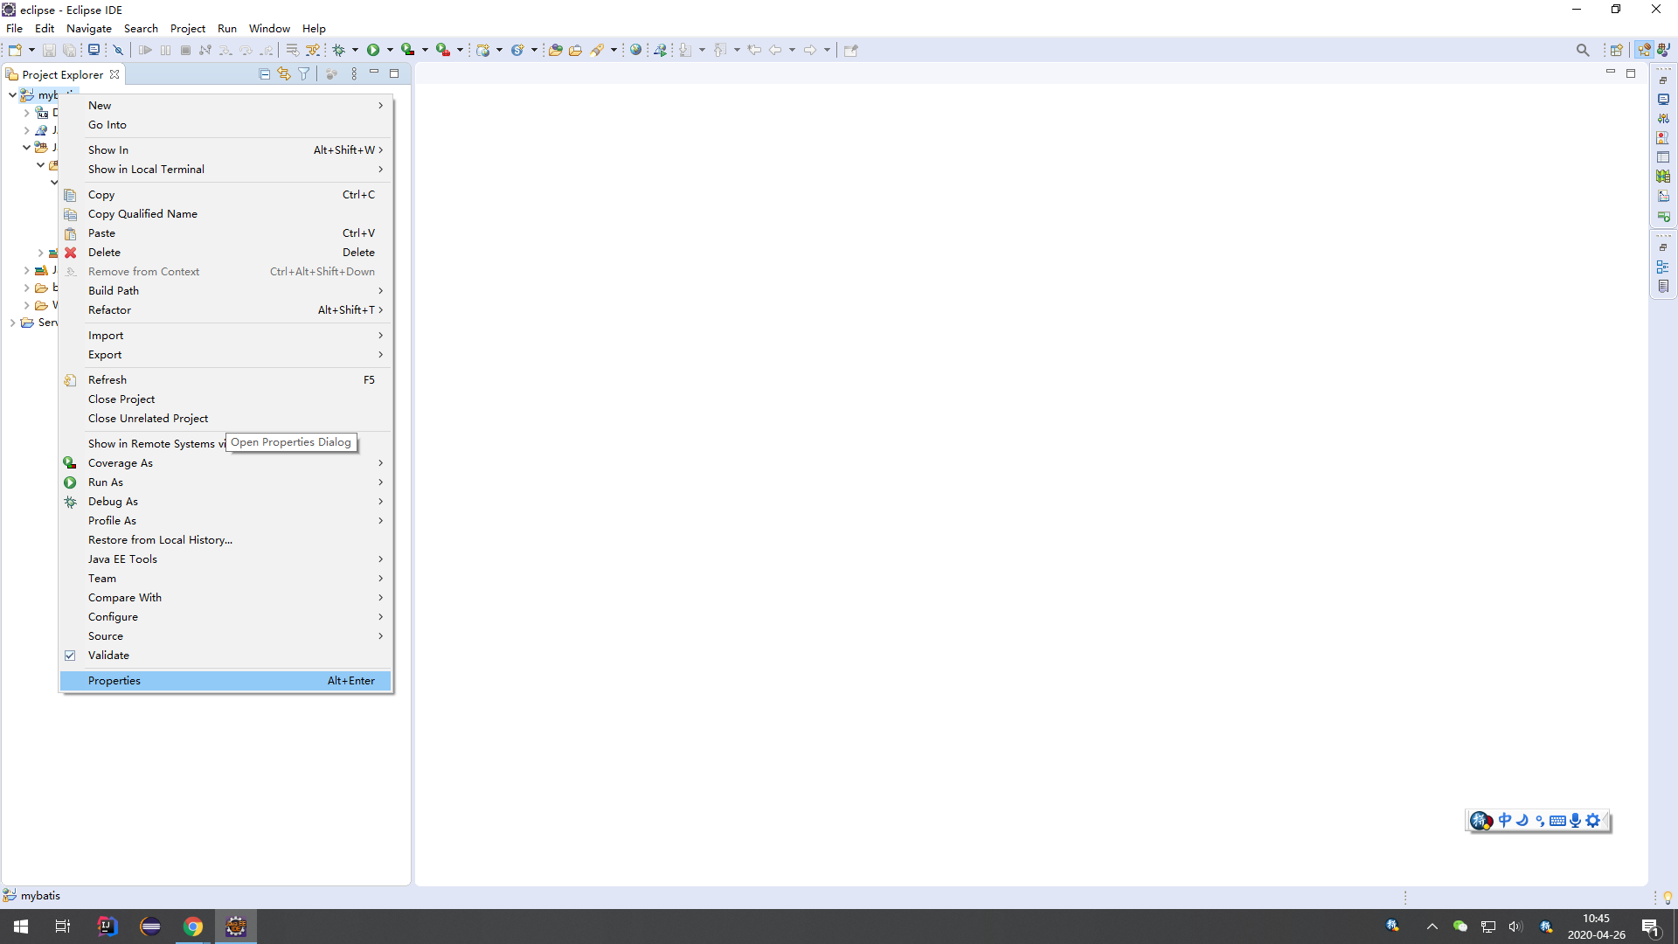Maximize the Project Explorer view

click(393, 73)
